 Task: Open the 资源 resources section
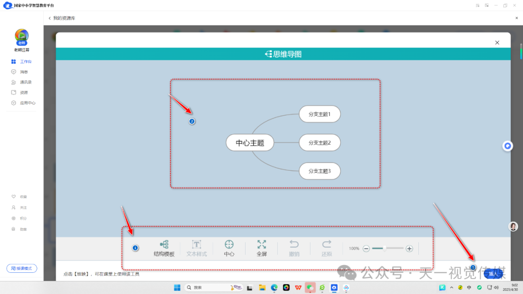(x=20, y=92)
